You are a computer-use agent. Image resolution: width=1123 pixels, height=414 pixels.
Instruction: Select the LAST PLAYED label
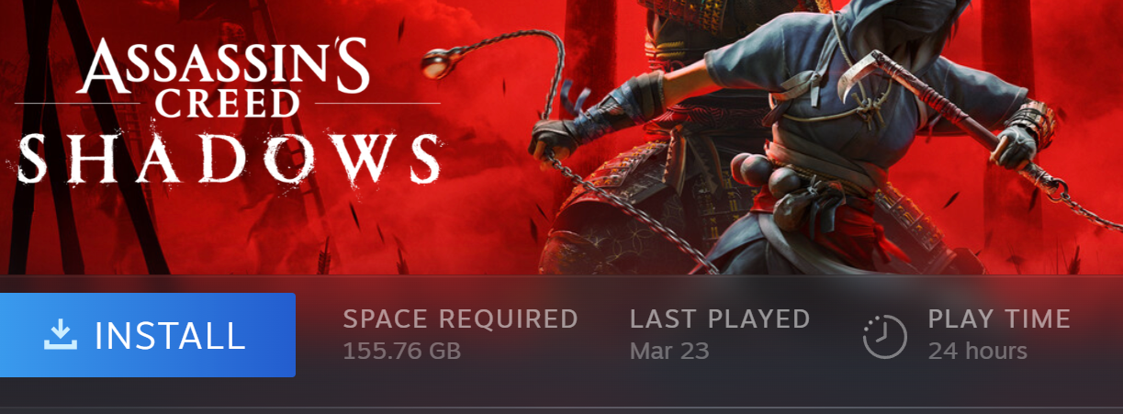pos(720,319)
